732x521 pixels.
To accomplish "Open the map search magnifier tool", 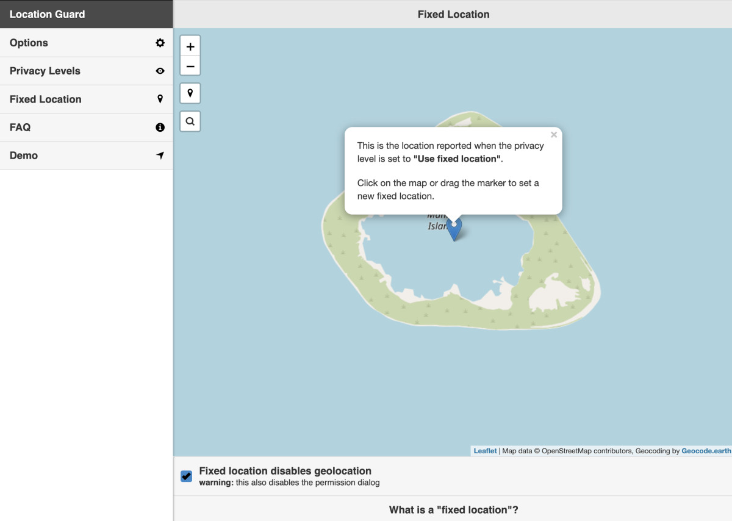I will tap(190, 121).
